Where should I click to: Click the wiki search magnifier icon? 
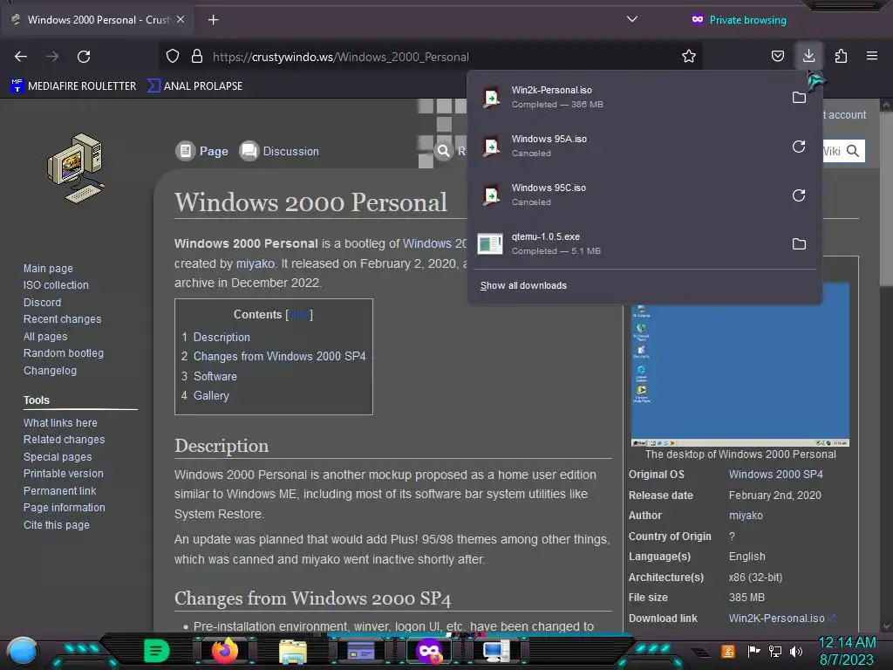[x=853, y=151]
